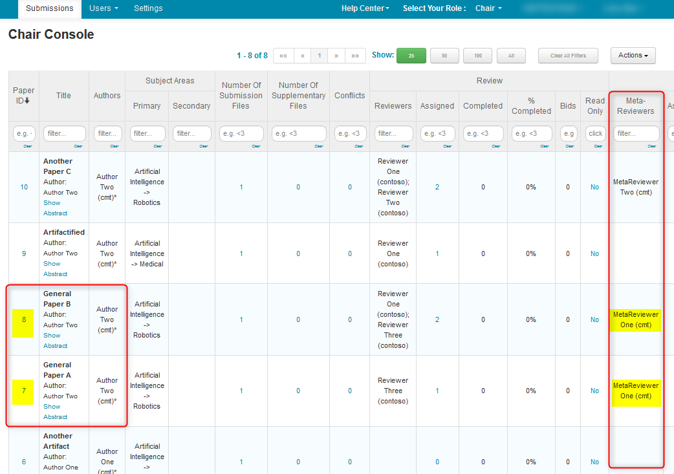The width and height of the screenshot is (674, 474).
Task: Select page 1 in pagination
Action: click(320, 56)
